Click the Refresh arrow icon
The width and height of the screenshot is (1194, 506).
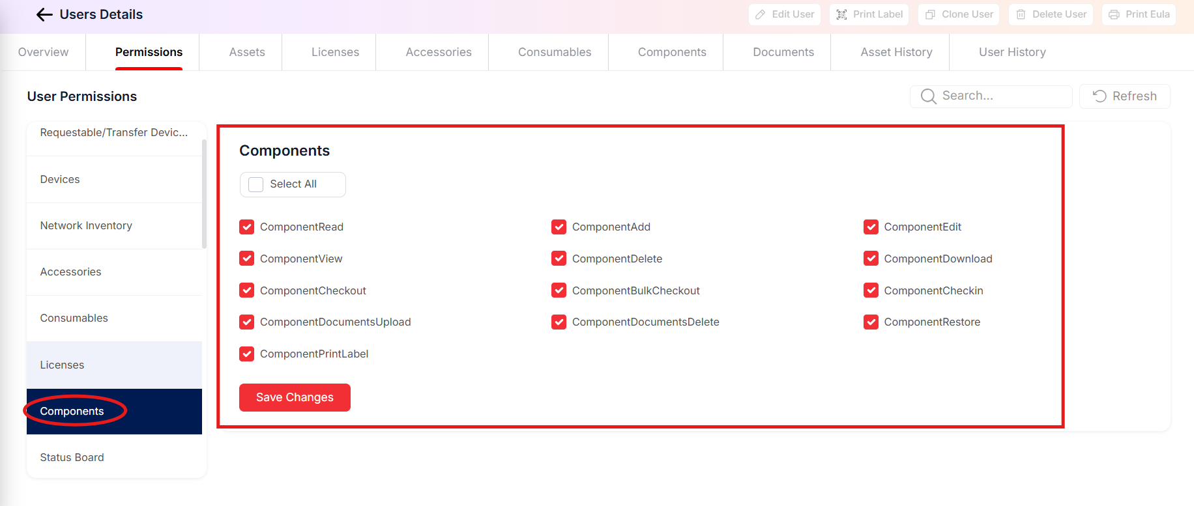click(1099, 96)
